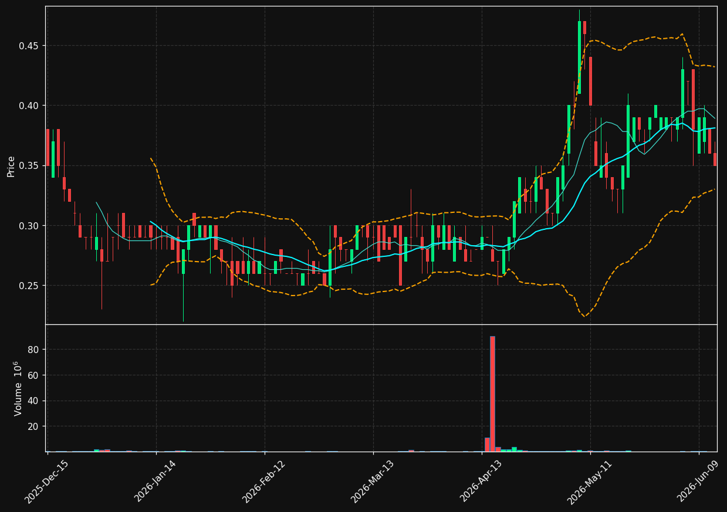
Task: Click the Price axis title
Action: click(x=11, y=166)
